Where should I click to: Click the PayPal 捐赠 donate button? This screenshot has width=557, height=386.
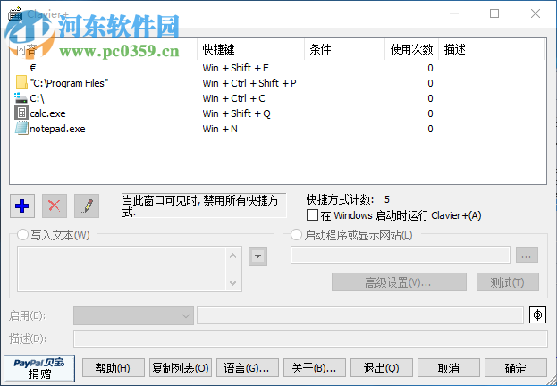[39, 368]
